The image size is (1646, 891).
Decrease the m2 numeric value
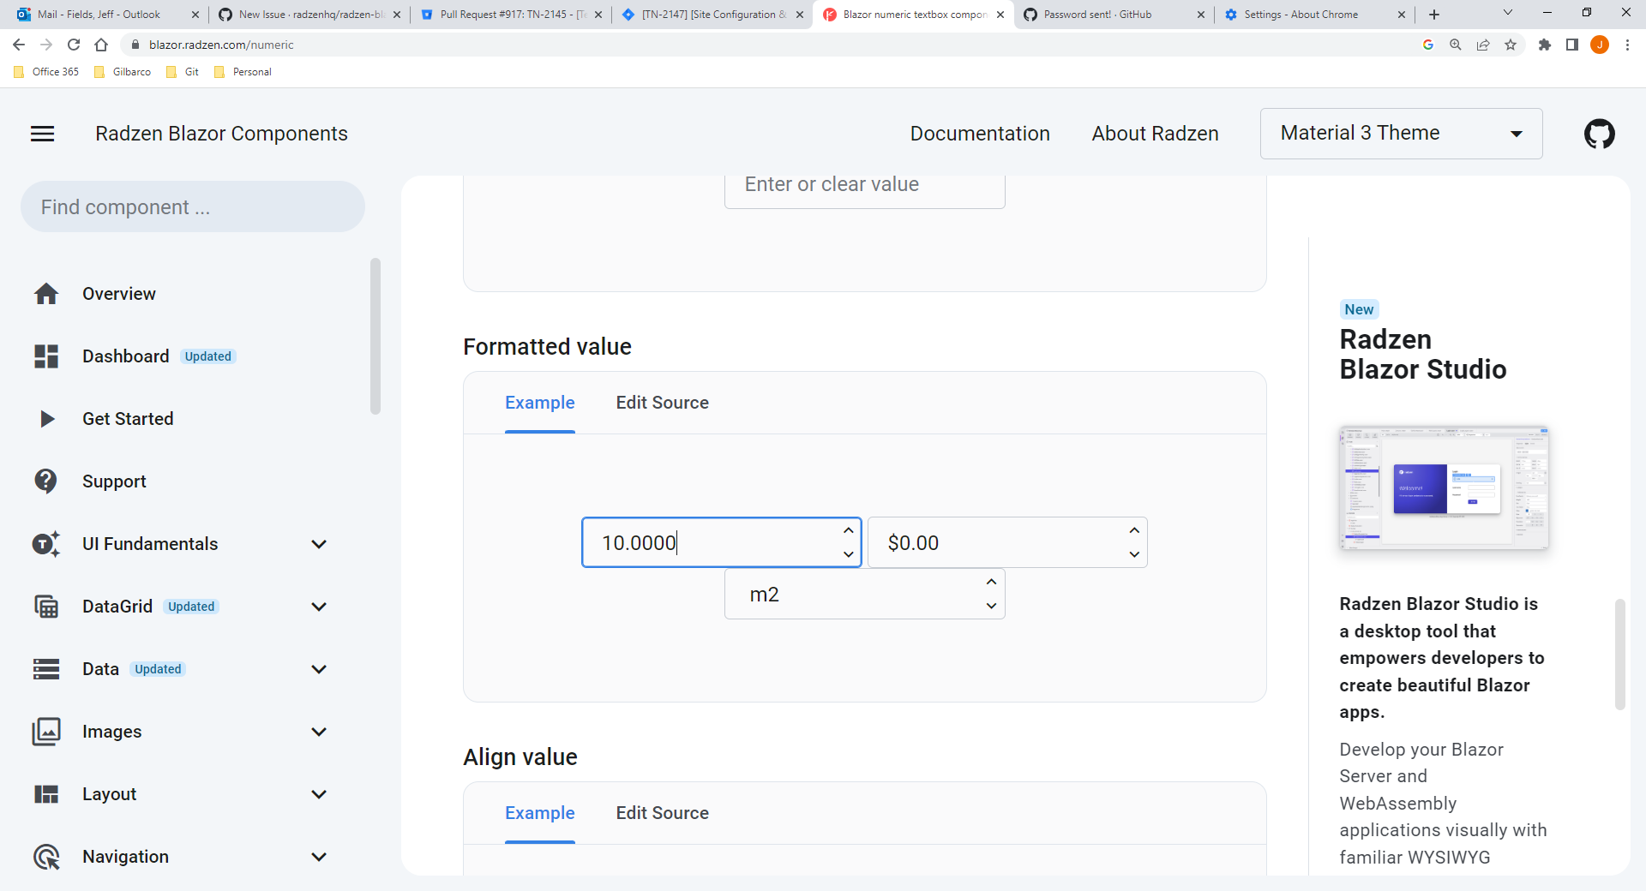click(x=992, y=606)
